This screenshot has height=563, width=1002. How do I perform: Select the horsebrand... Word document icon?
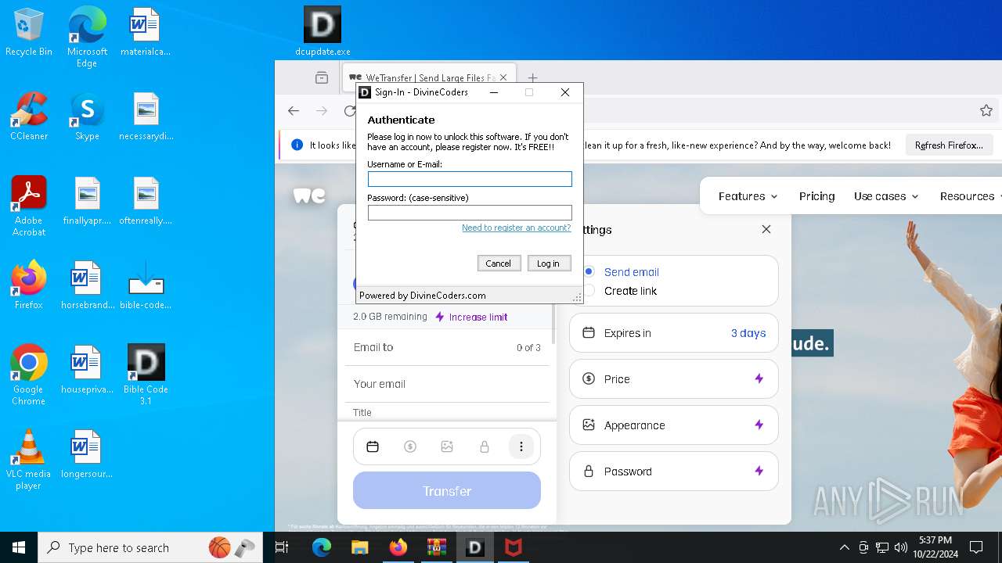coord(87,286)
